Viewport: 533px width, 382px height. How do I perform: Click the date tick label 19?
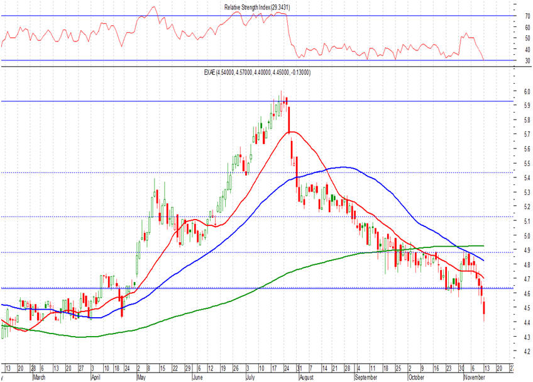point(223,368)
